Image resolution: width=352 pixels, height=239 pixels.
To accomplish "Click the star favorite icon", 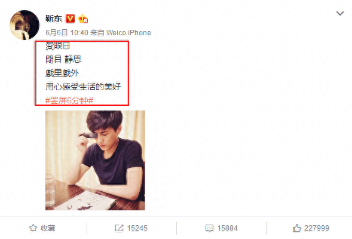I will click(x=33, y=228).
